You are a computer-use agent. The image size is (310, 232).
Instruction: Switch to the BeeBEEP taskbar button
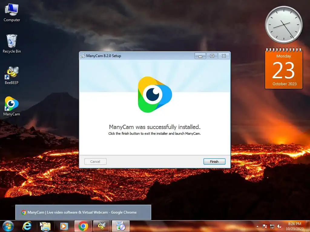point(102,226)
